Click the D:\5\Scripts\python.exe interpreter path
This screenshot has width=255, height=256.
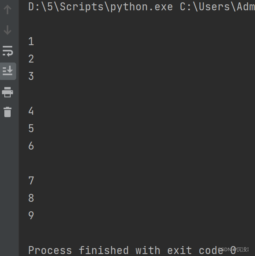[100, 7]
